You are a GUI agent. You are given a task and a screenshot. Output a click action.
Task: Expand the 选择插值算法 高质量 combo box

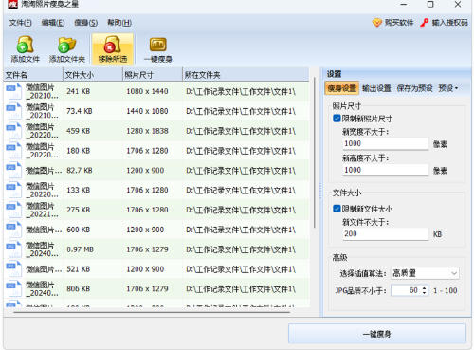(x=425, y=273)
